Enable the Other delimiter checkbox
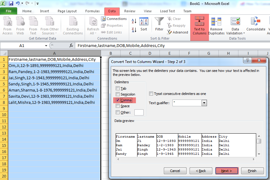 coord(118,112)
